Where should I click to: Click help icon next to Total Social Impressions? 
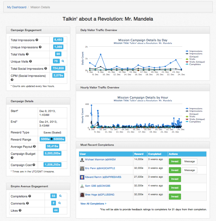[46, 69]
